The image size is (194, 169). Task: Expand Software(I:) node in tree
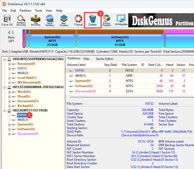[x=9, y=129]
